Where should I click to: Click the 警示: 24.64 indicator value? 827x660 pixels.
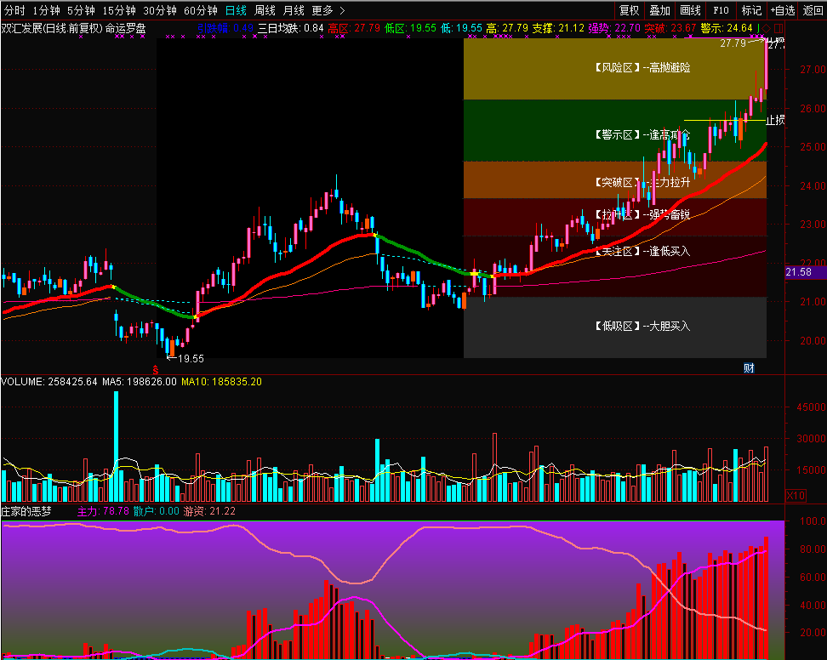(x=727, y=28)
